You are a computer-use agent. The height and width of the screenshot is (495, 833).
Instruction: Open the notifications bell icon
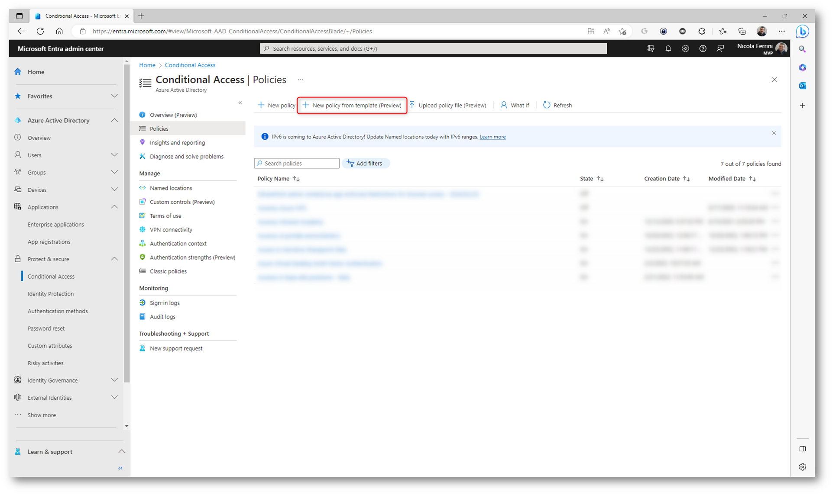tap(668, 49)
